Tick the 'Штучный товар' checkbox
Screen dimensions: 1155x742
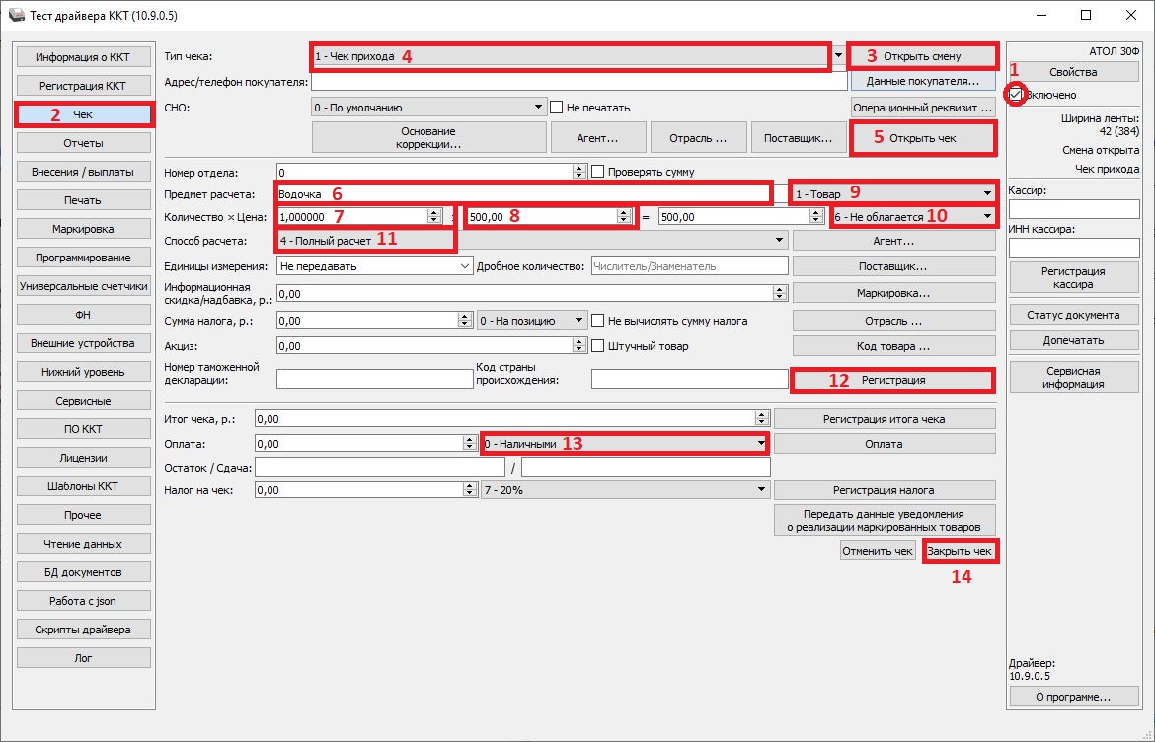pos(597,346)
